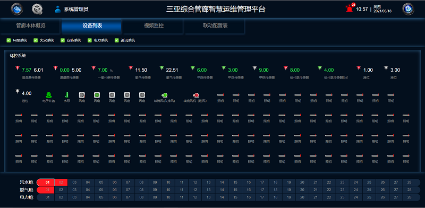
Task: Toggle the 电力系统 checkbox
Action: click(x=89, y=40)
